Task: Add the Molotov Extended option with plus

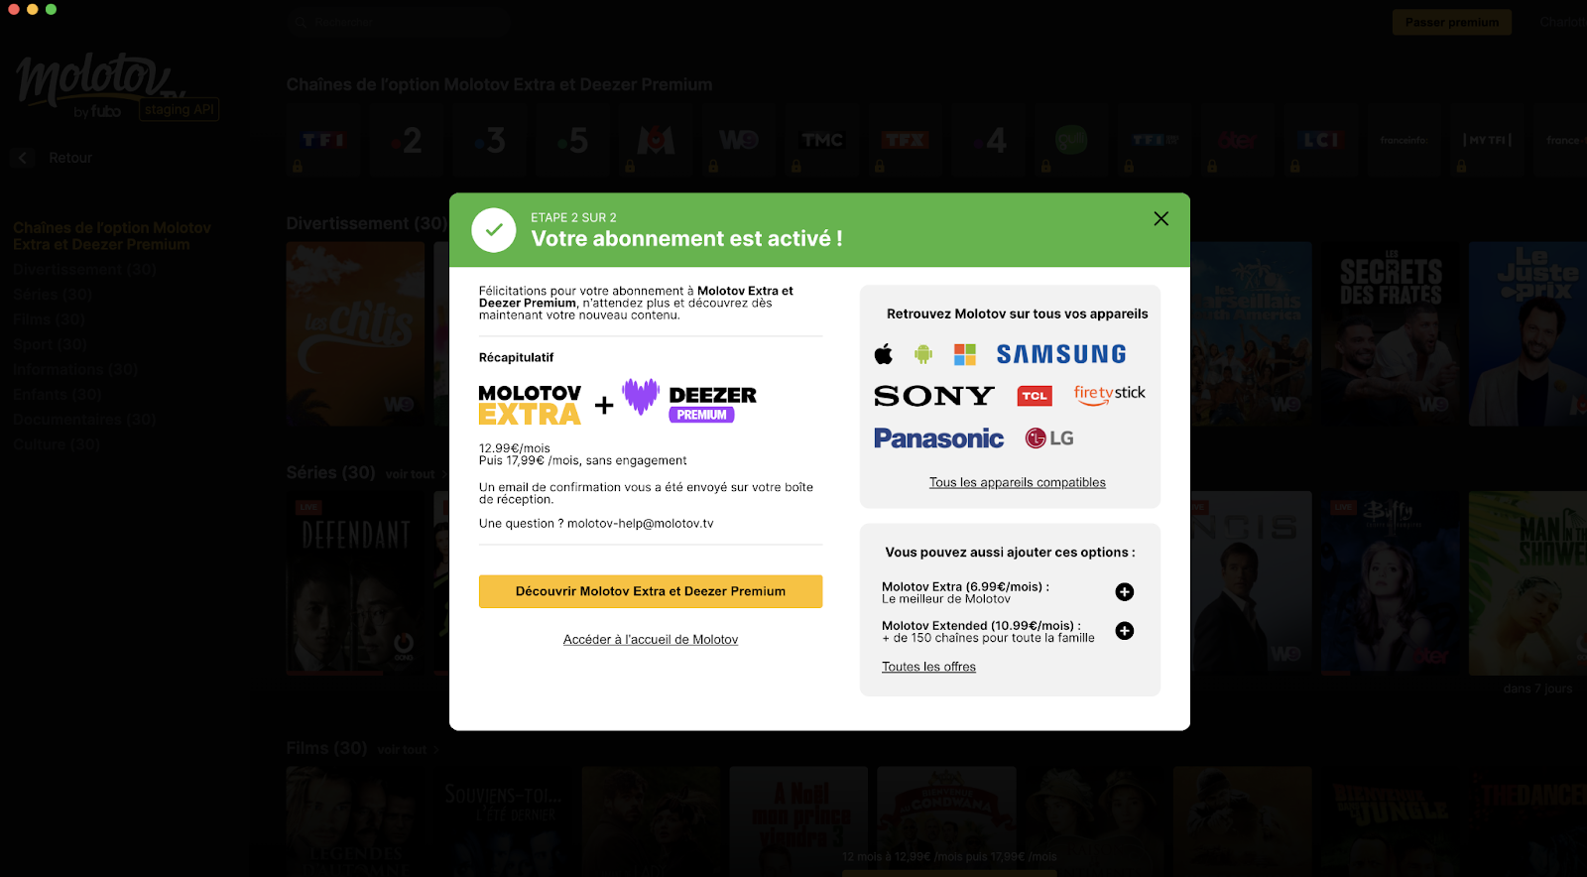Action: click(1124, 631)
